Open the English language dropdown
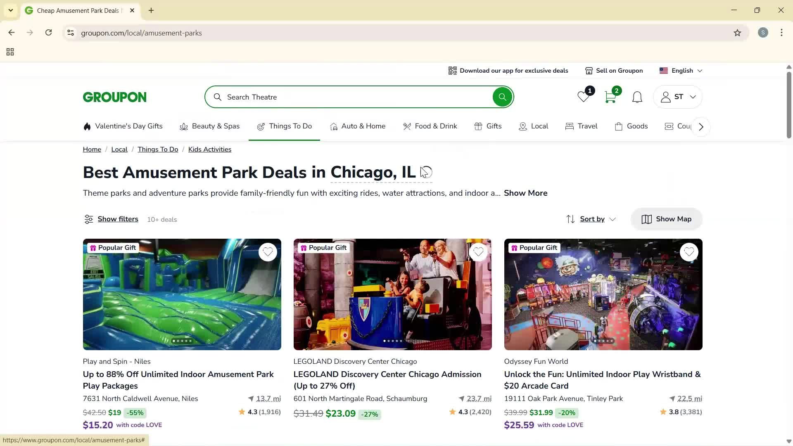The width and height of the screenshot is (793, 446). 681,70
